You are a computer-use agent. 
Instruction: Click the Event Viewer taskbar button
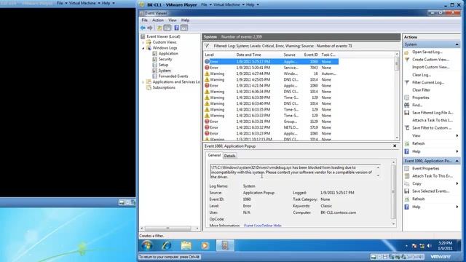click(225, 245)
